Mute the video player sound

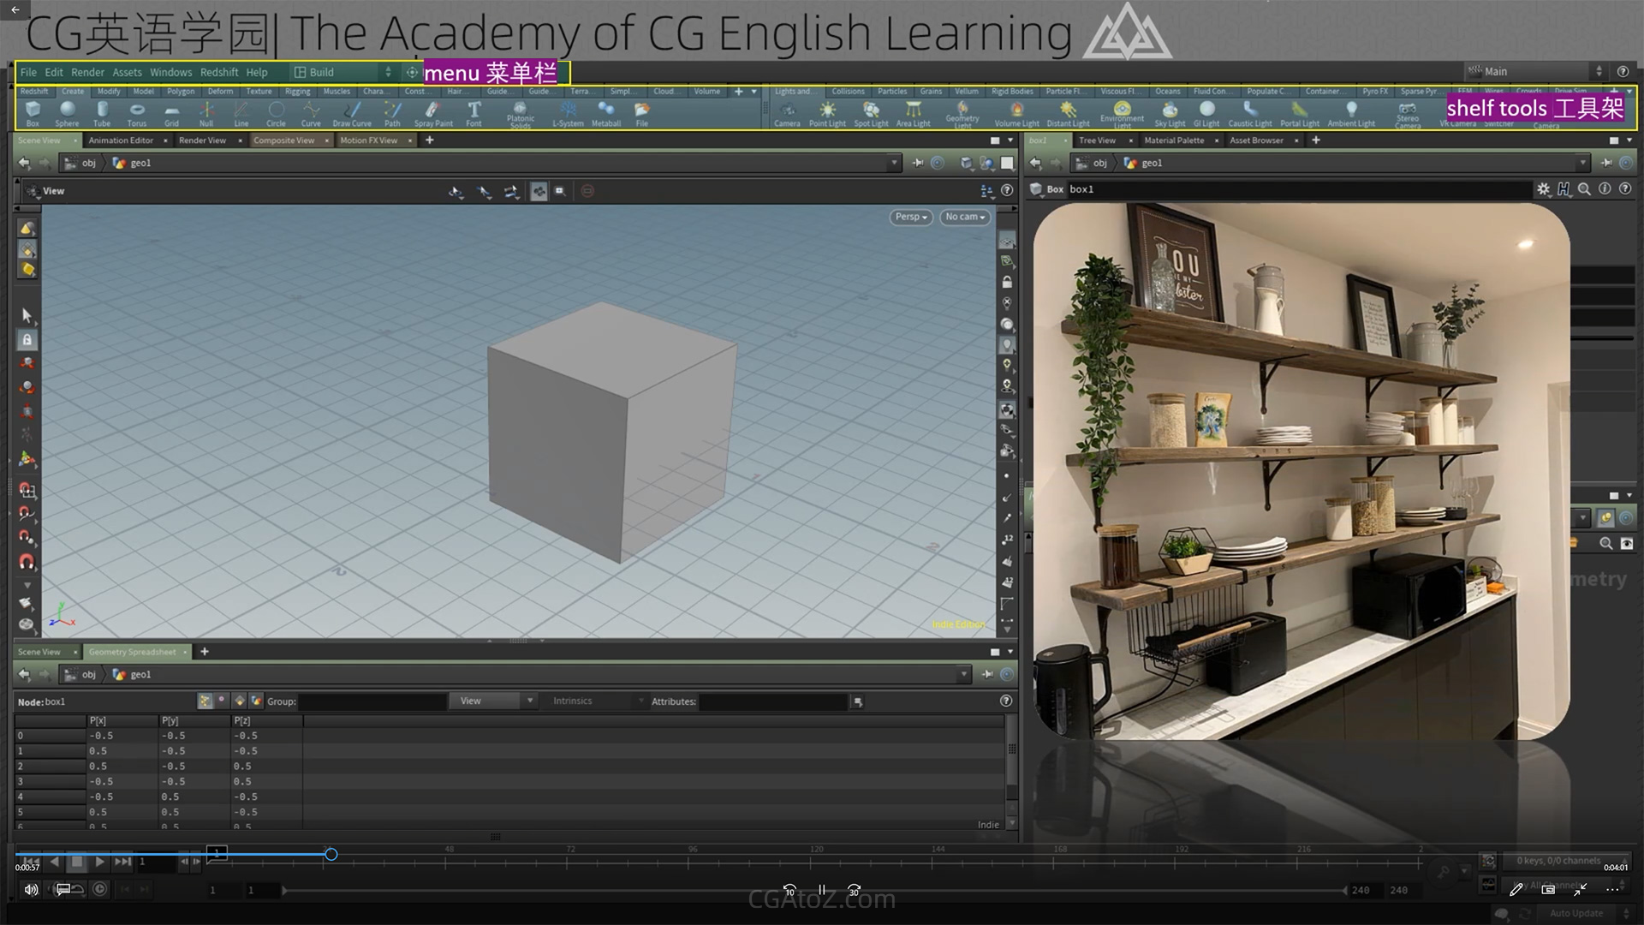(31, 889)
